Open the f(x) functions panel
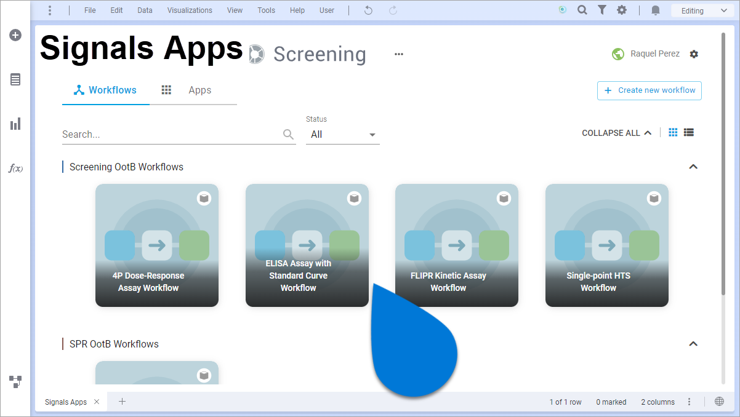This screenshot has width=740, height=417. [15, 168]
